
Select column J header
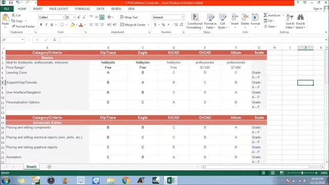pyautogui.click(x=305, y=48)
